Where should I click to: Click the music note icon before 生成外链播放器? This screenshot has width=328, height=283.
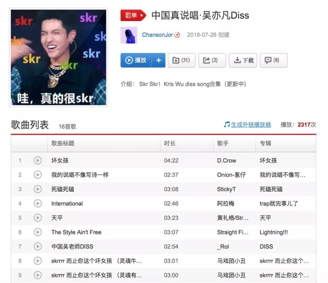click(x=227, y=124)
